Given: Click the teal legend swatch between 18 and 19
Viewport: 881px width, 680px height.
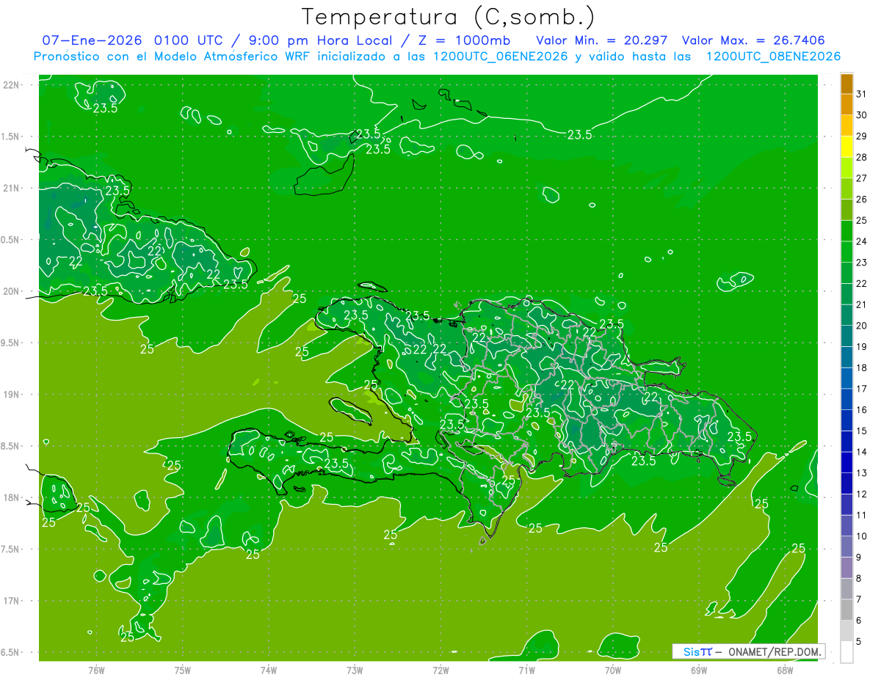Looking at the screenshot, I should [846, 357].
